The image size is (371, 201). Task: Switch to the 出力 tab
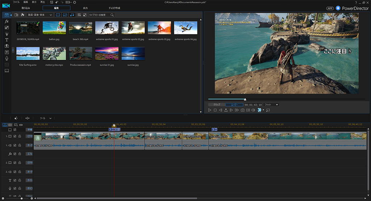click(x=85, y=8)
